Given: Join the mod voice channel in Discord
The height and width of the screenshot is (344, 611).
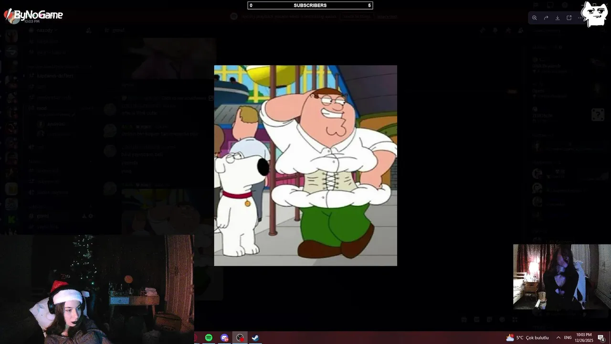Looking at the screenshot, I should click(x=60, y=108).
